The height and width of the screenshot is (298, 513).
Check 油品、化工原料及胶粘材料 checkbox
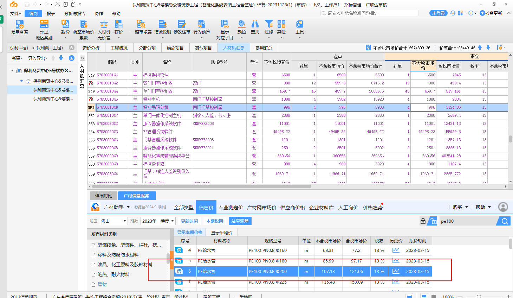[93, 265]
